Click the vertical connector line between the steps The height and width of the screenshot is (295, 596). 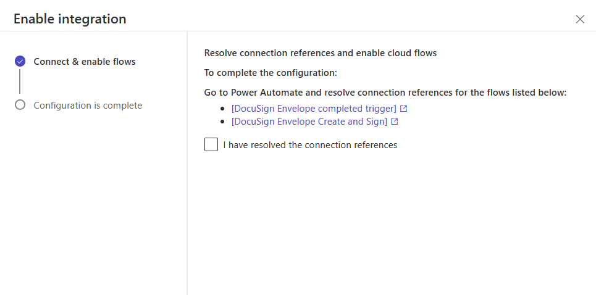coord(20,81)
